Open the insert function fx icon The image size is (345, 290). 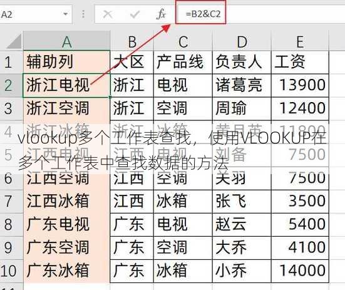(x=161, y=14)
